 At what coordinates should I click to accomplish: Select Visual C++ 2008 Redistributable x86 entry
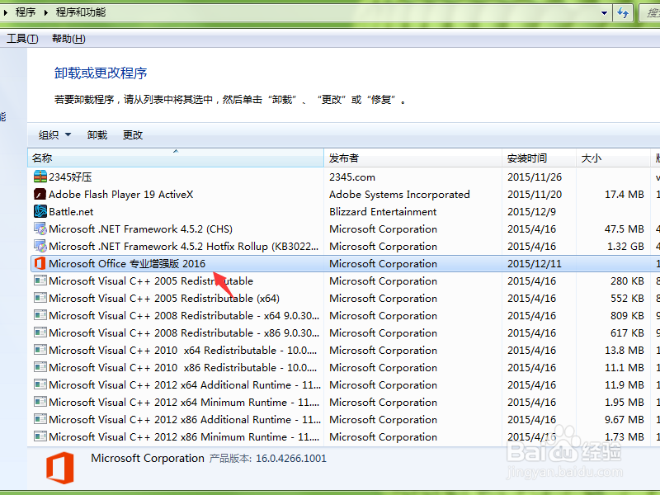(x=184, y=332)
